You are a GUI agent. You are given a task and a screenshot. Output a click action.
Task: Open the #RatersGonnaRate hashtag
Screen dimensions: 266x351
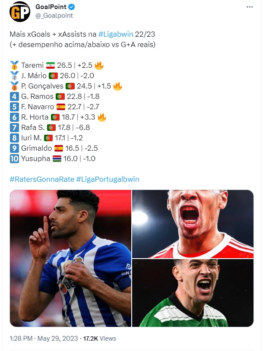point(41,179)
